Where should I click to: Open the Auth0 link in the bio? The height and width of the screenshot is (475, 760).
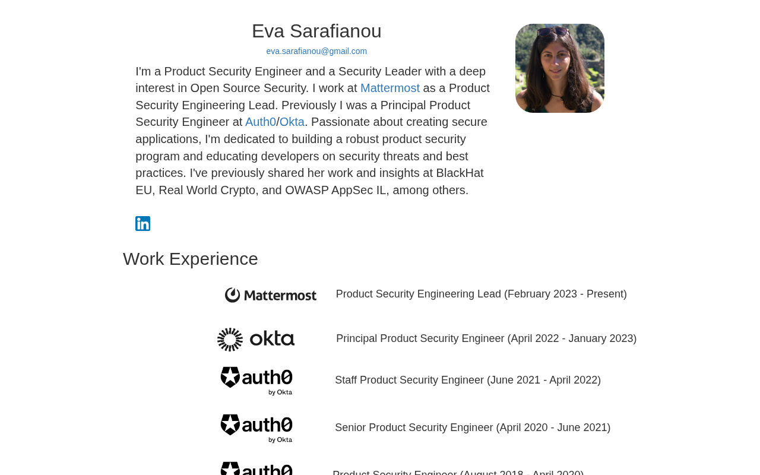point(260,122)
